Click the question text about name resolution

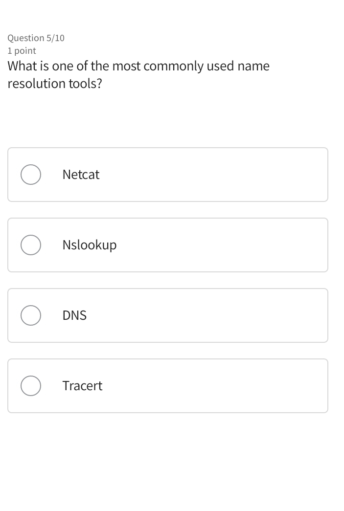(x=138, y=74)
